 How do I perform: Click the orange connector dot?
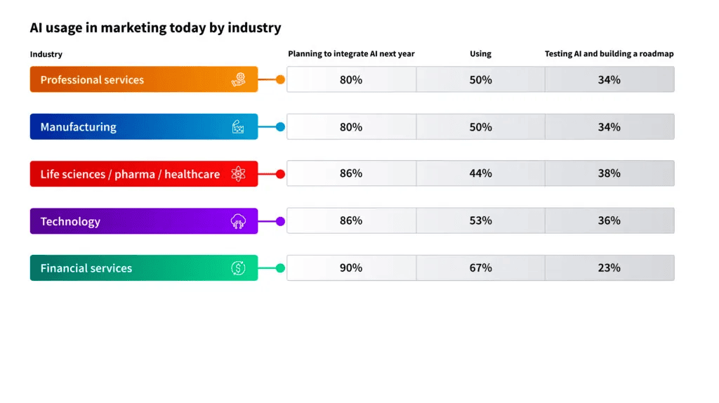[x=280, y=80]
